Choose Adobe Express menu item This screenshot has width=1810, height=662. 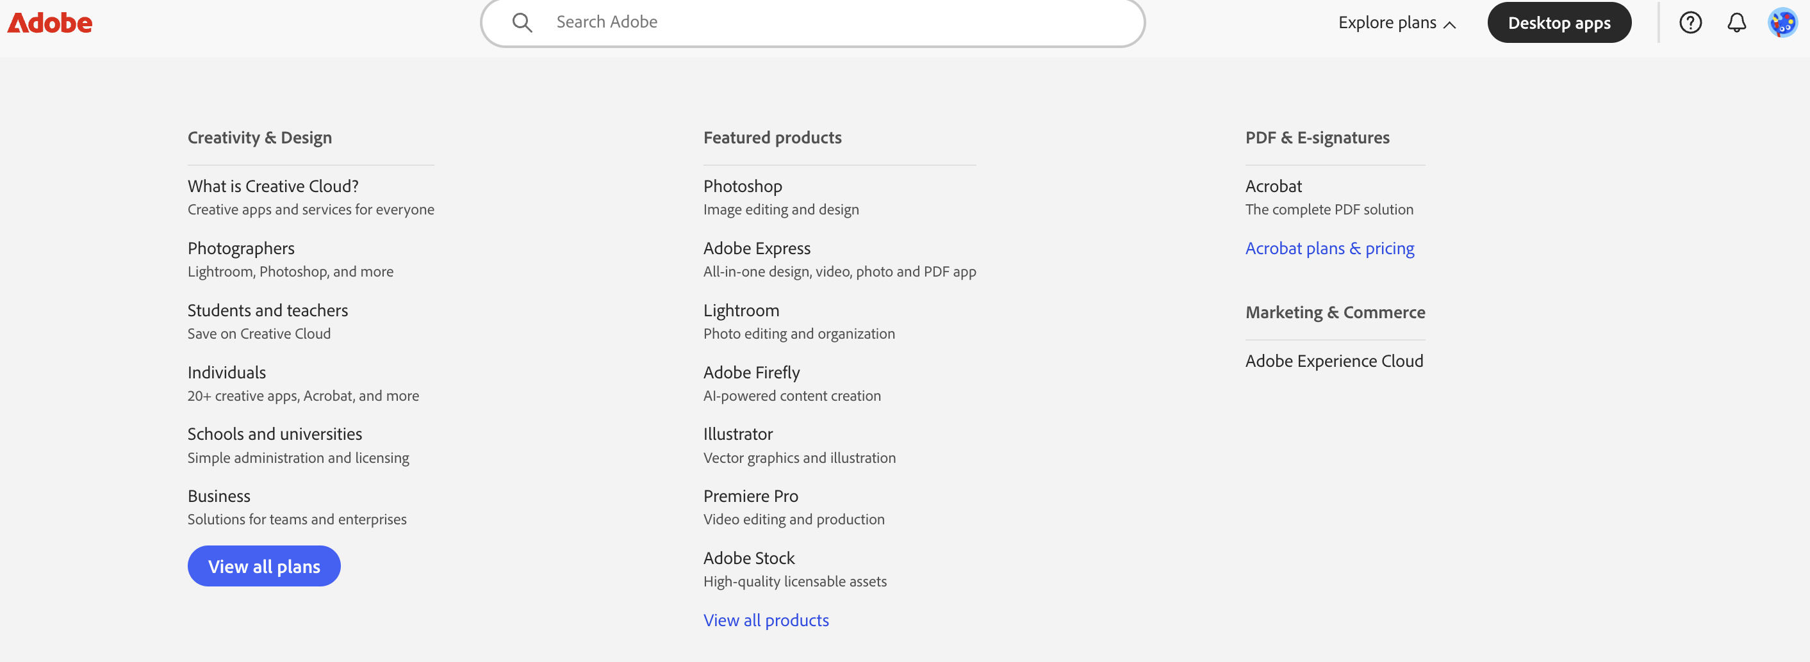[x=757, y=248]
